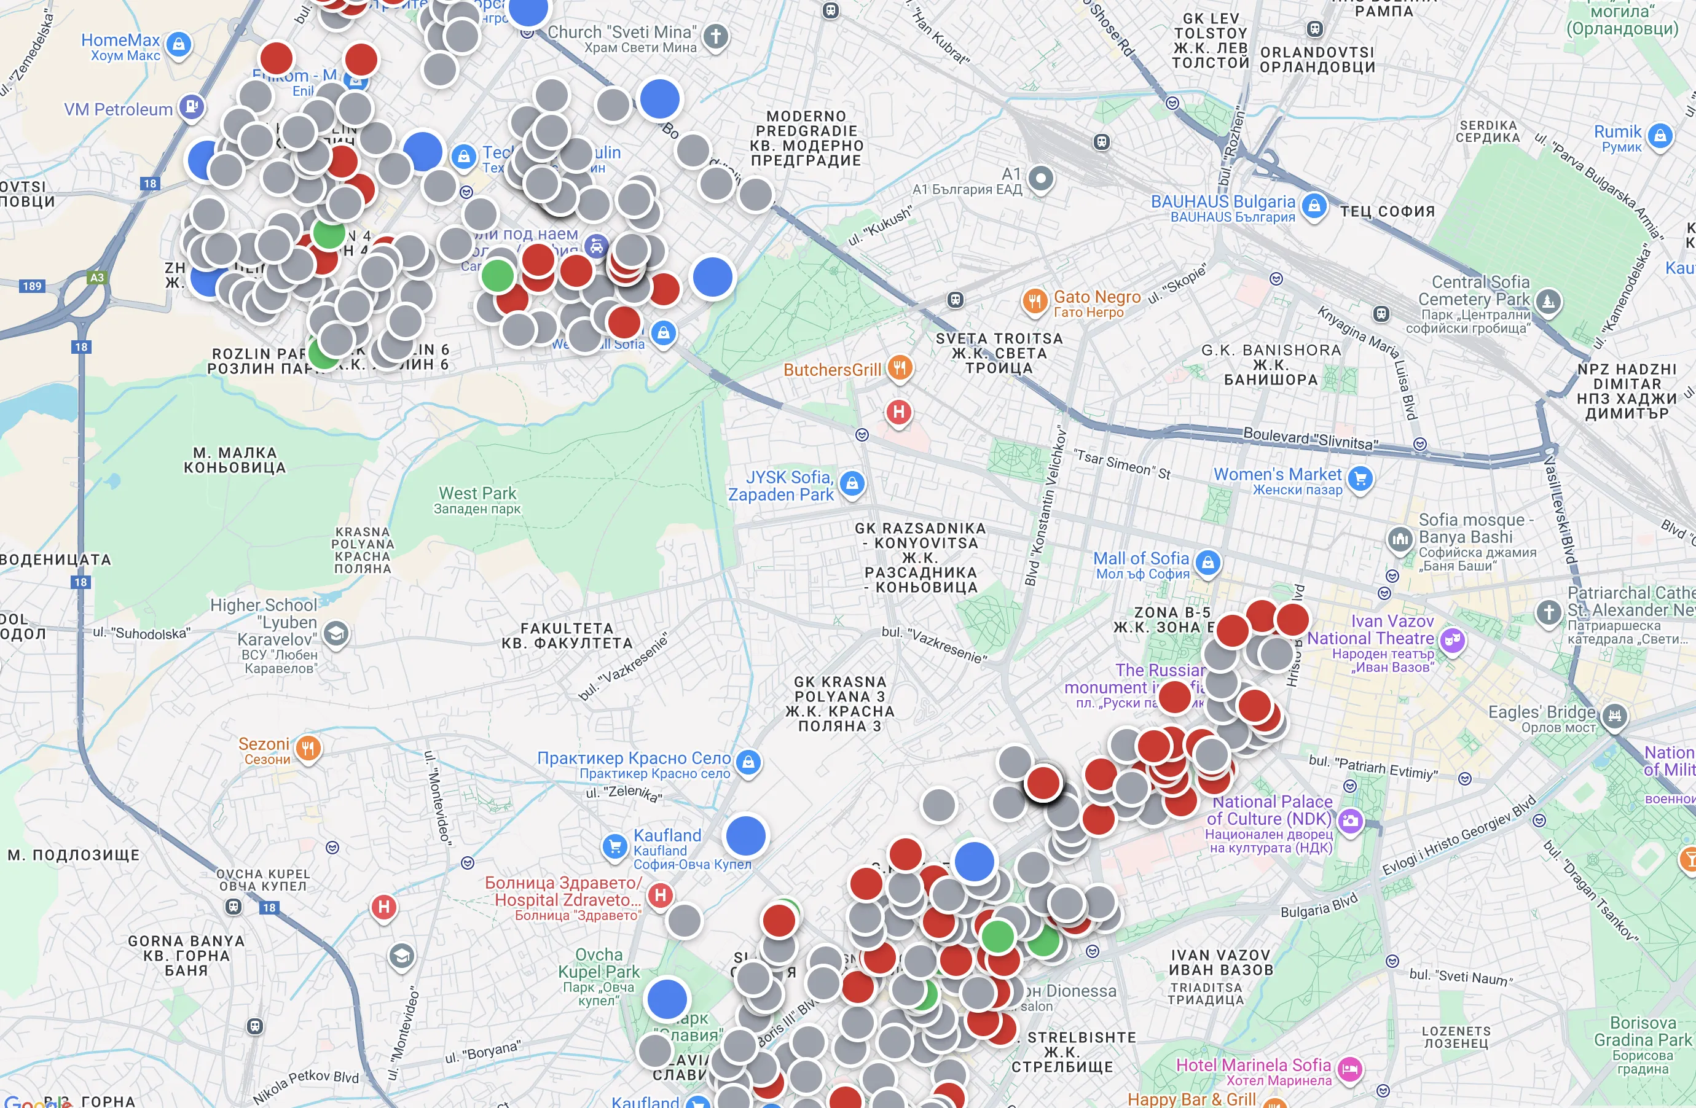Open the Gato Negro restaurant pin

1034,300
